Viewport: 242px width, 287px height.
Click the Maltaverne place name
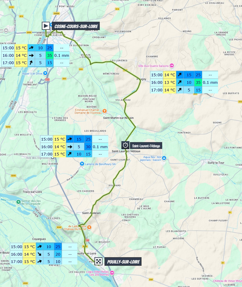click(50, 164)
